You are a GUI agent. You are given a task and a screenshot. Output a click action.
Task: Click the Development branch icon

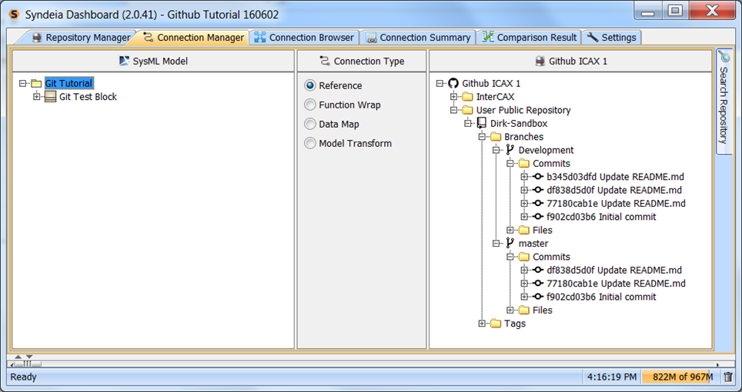(510, 150)
